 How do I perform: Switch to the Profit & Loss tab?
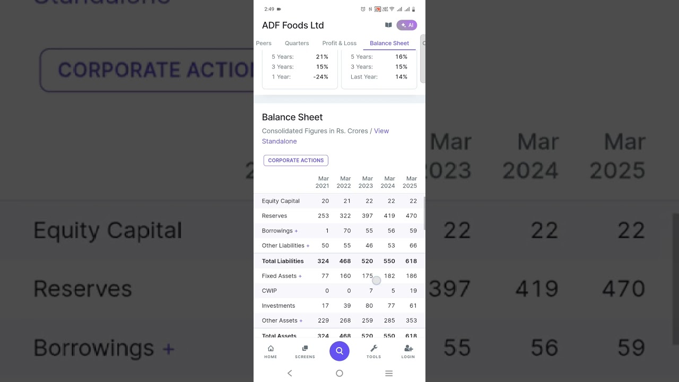pos(339,43)
